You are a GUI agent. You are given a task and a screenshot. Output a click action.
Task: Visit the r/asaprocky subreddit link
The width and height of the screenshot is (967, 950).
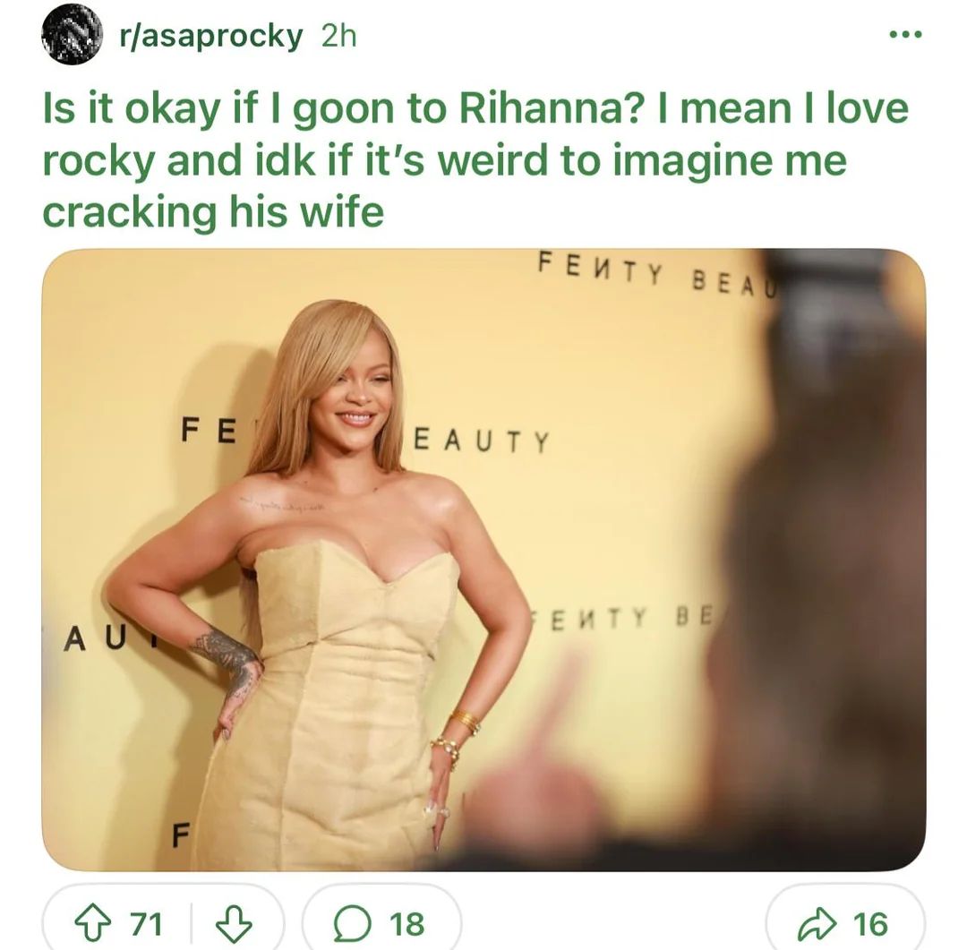(x=211, y=36)
